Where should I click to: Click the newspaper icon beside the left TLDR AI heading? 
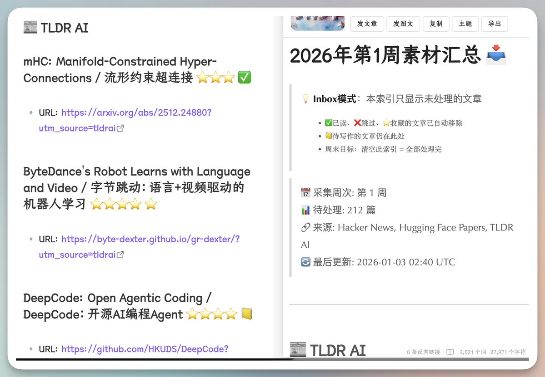pyautogui.click(x=30, y=27)
